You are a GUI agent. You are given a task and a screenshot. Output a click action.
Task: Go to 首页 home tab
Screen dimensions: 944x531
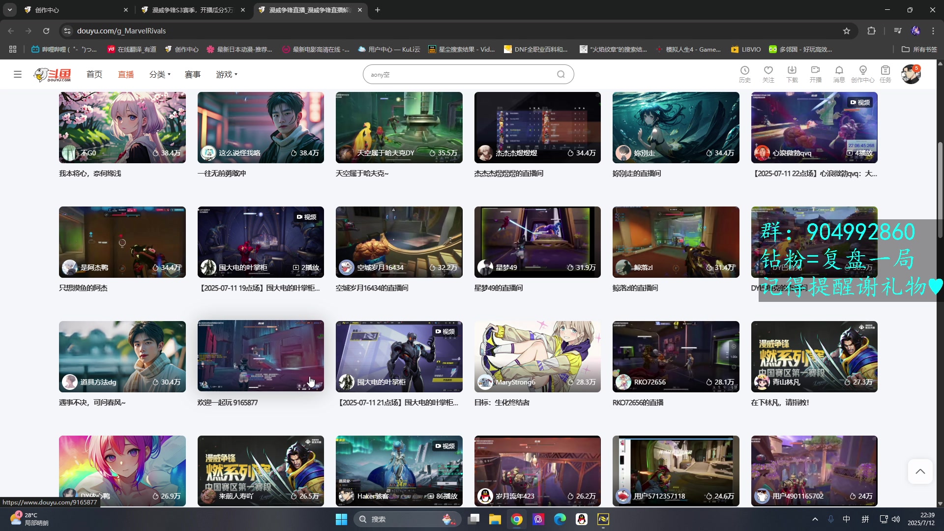pyautogui.click(x=94, y=74)
